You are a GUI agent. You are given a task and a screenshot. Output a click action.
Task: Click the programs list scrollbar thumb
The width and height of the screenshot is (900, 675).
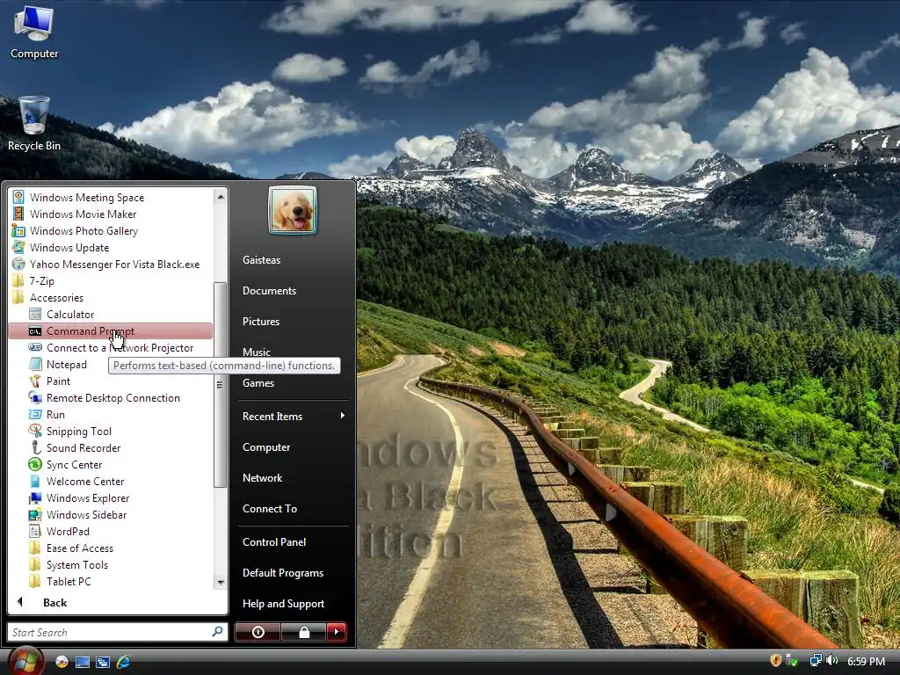click(x=220, y=385)
